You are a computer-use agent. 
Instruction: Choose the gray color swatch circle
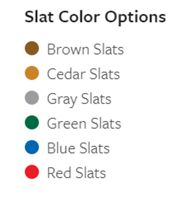tap(32, 98)
